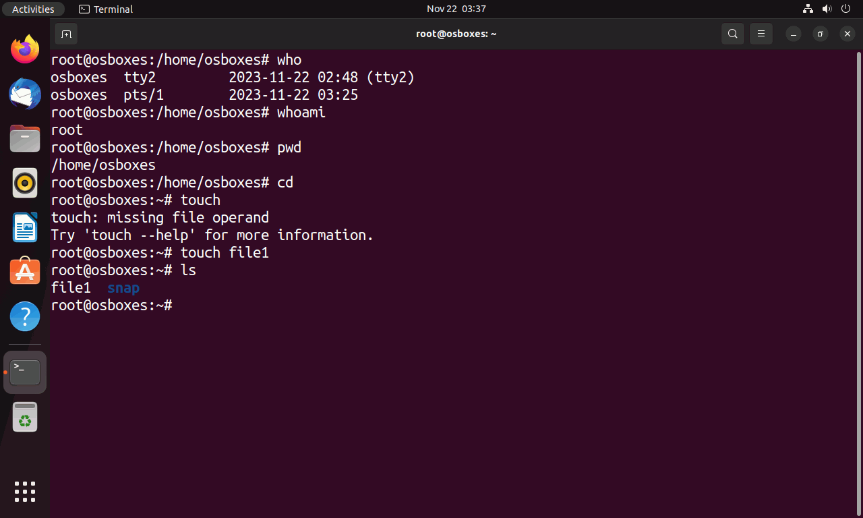This screenshot has height=518, width=863.
Task: Open the network status indicator
Action: 808,9
